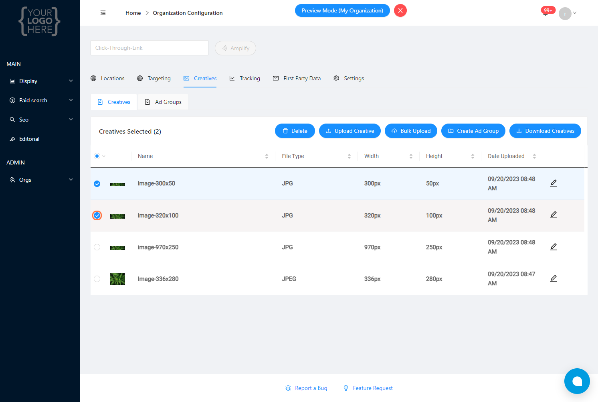Viewport: 598px width, 402px height.
Task: Open the Ad Groups sub-tab
Action: [163, 102]
